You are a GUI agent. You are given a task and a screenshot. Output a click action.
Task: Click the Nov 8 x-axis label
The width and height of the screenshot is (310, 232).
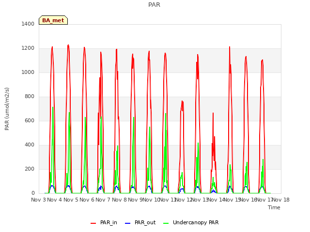[119, 200]
